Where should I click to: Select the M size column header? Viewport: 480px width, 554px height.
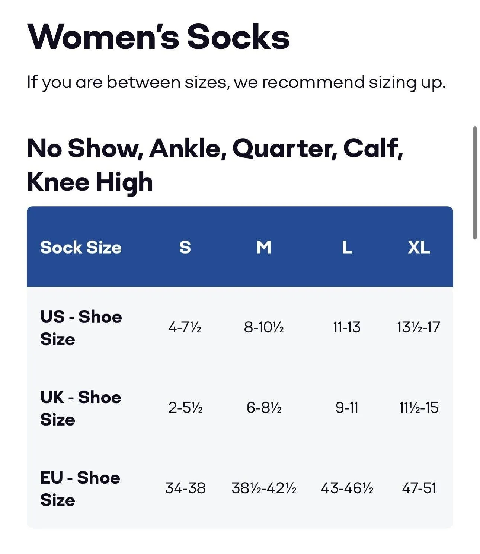tap(264, 247)
